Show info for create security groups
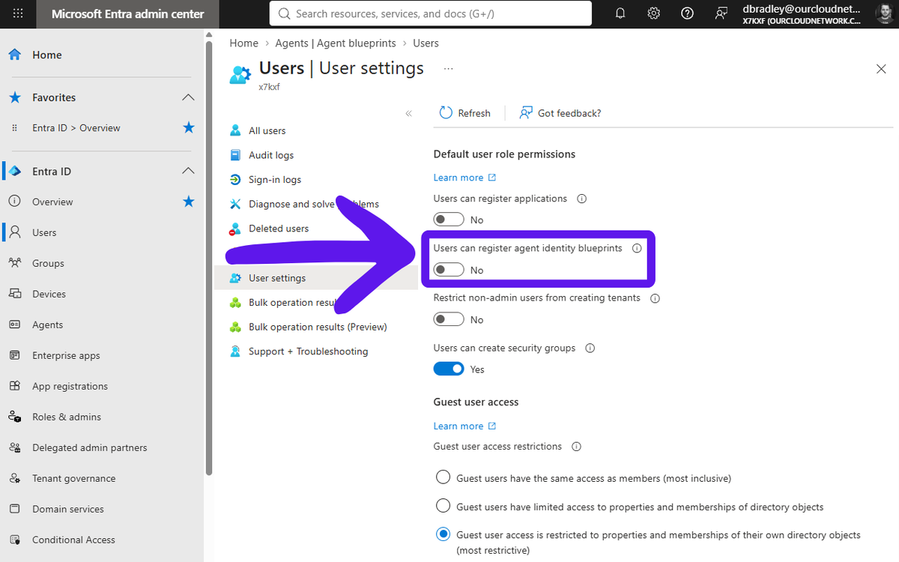The image size is (899, 562). click(590, 348)
